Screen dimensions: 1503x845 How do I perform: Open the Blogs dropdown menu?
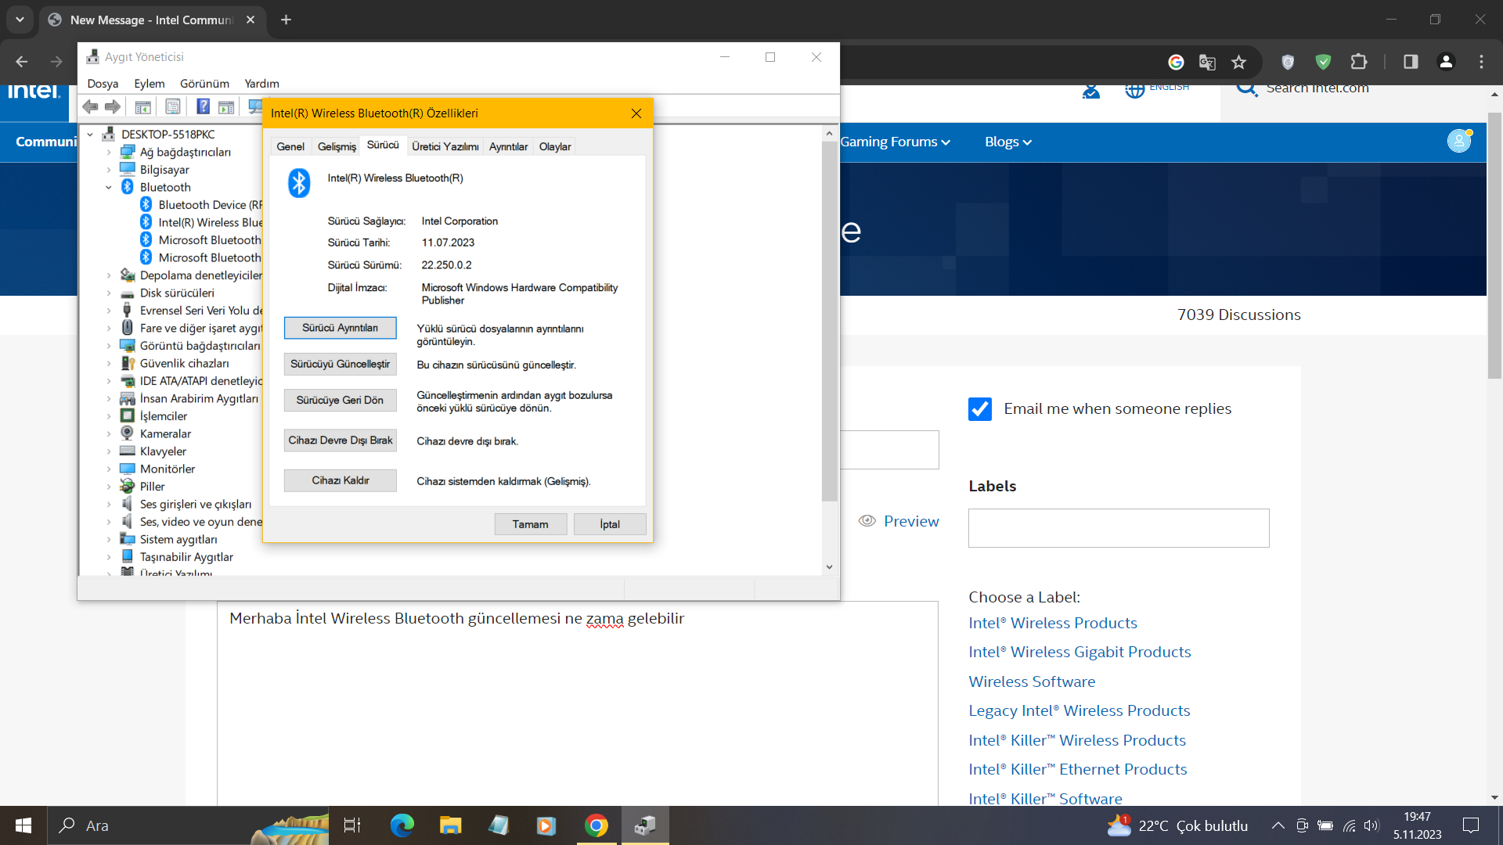click(1007, 142)
